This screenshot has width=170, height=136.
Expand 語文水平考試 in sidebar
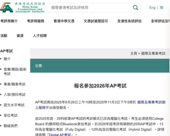click(14, 105)
